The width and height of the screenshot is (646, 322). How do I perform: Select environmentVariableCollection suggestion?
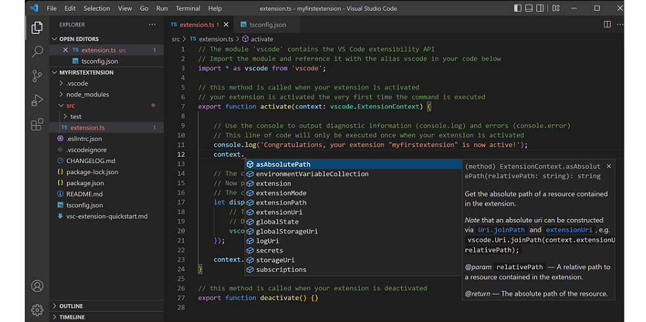point(353,174)
